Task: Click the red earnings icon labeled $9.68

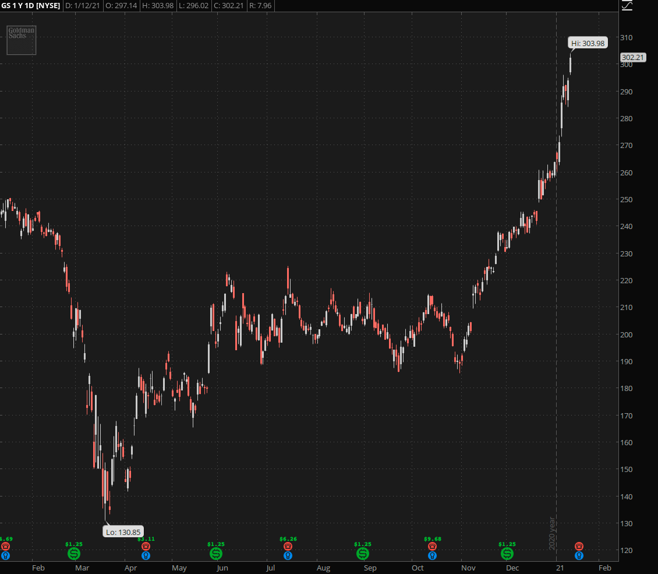Action: [432, 547]
